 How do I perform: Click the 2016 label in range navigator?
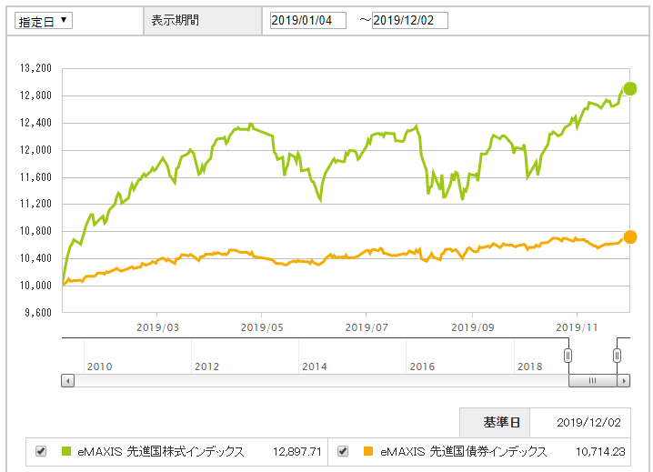(422, 367)
